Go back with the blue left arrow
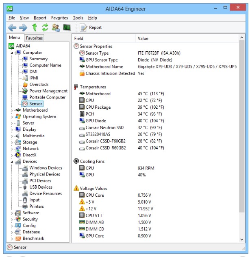 12,28
